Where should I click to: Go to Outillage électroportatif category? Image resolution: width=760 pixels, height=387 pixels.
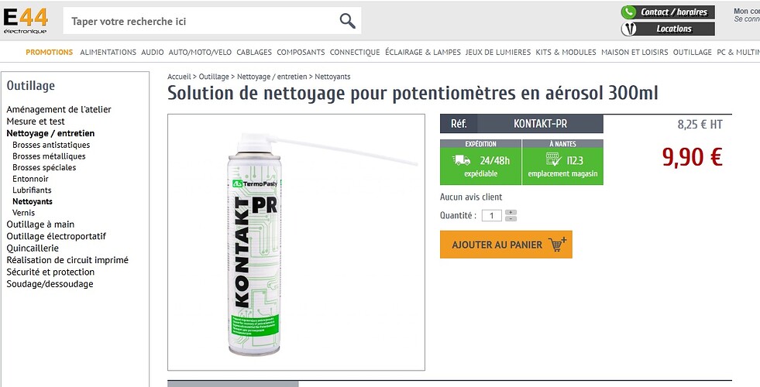tap(57, 236)
